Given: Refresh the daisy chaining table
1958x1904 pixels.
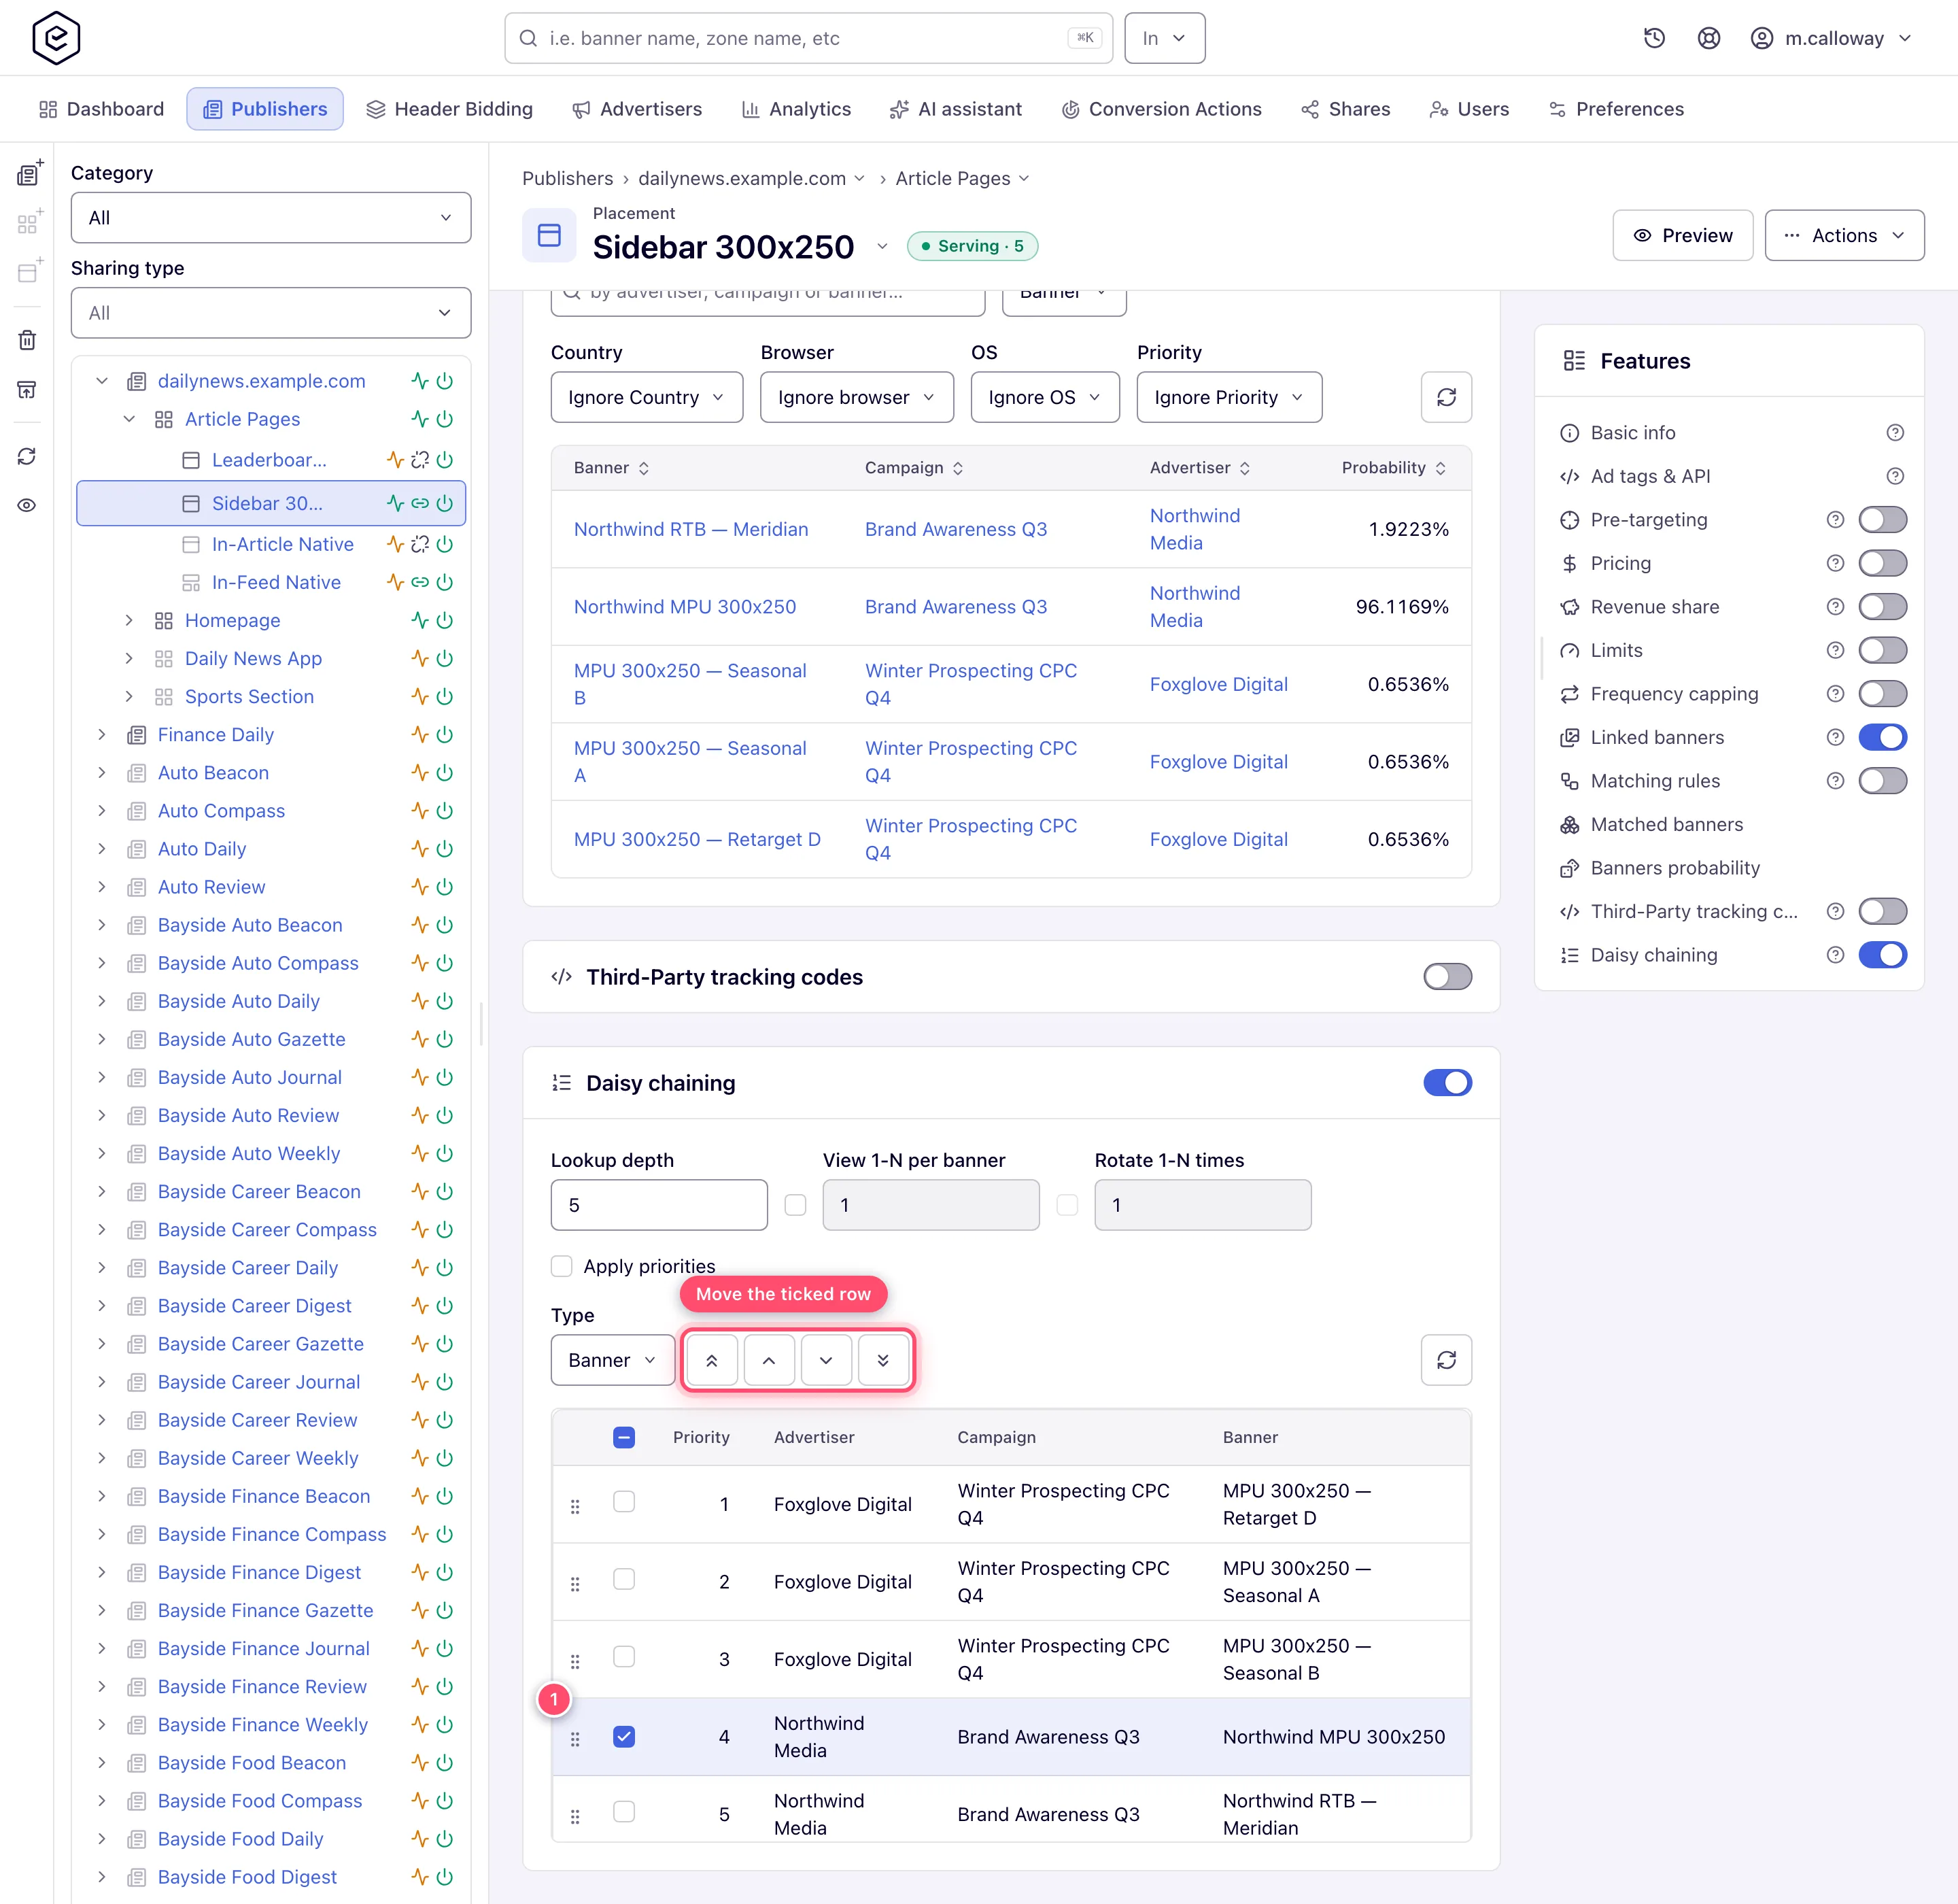Looking at the screenshot, I should click(x=1446, y=1360).
